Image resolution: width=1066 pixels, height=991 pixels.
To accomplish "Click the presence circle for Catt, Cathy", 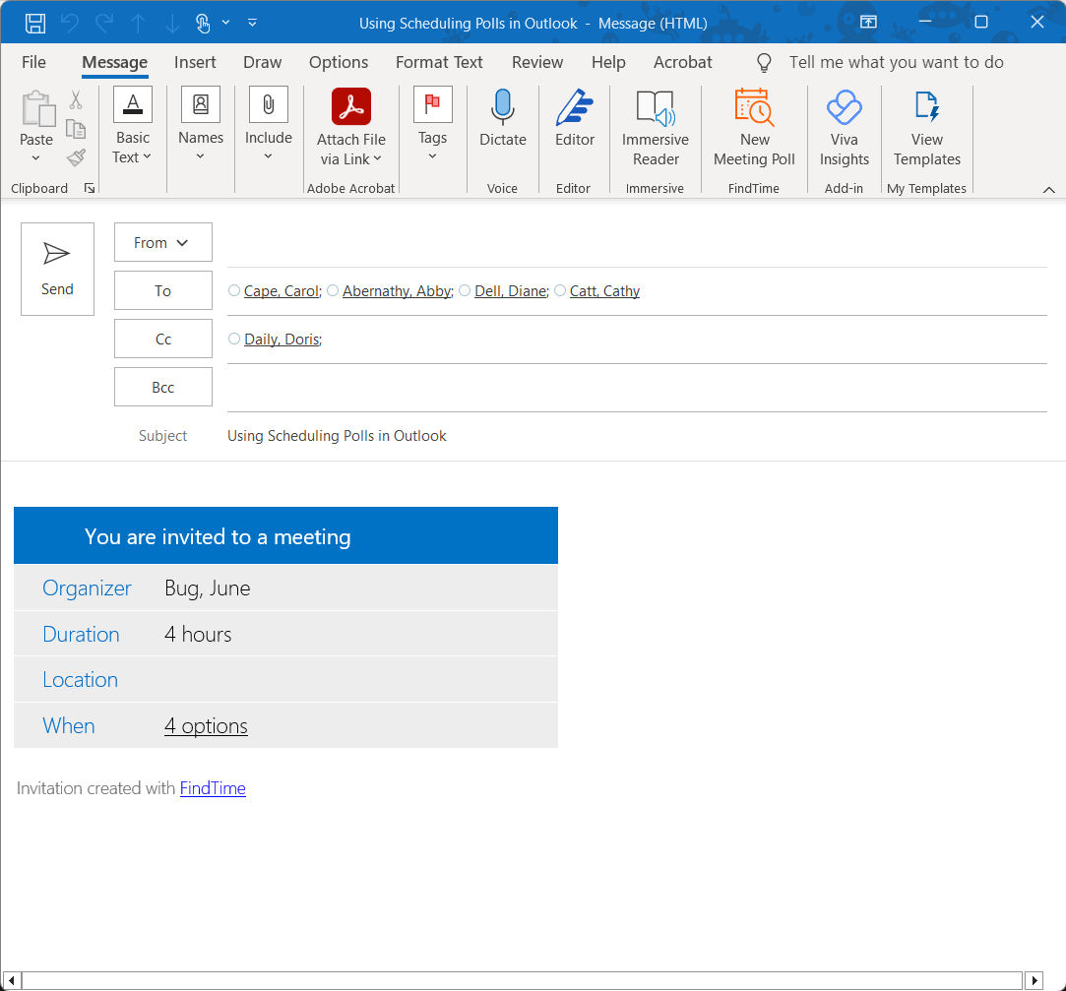I will coord(560,291).
